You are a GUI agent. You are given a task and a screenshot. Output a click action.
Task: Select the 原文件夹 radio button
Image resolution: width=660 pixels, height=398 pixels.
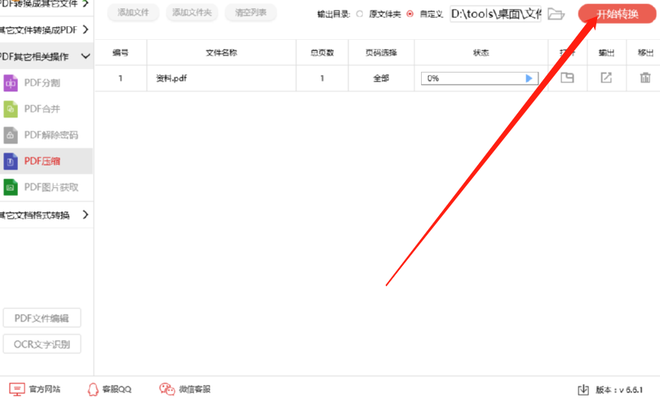(x=360, y=14)
